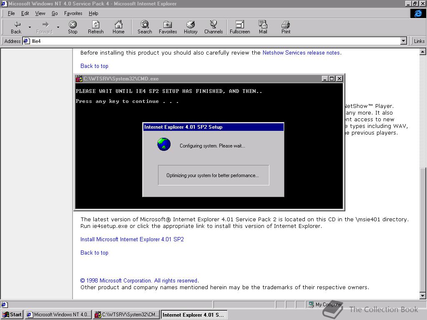The width and height of the screenshot is (427, 320).
Task: Expand the Links toolbar
Action: [x=419, y=41]
